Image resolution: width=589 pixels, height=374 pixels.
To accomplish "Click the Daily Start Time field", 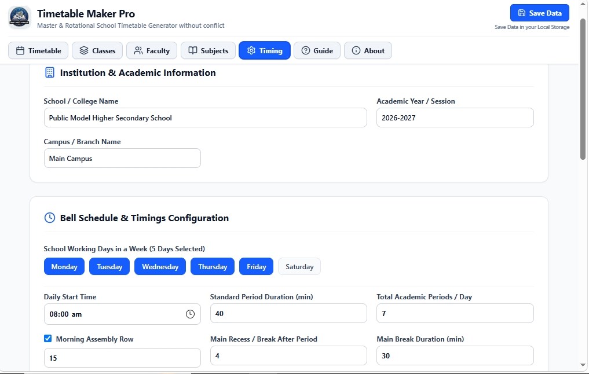I will tap(122, 314).
